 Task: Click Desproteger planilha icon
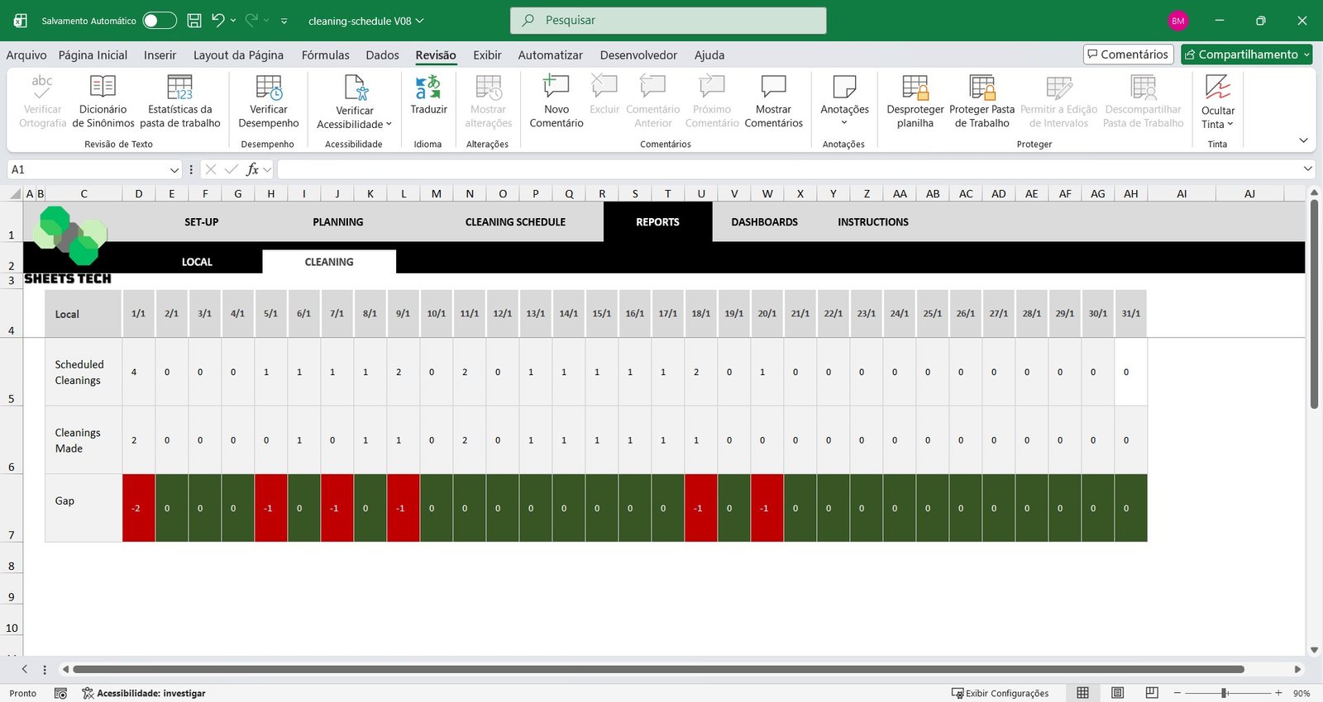pyautogui.click(x=915, y=88)
